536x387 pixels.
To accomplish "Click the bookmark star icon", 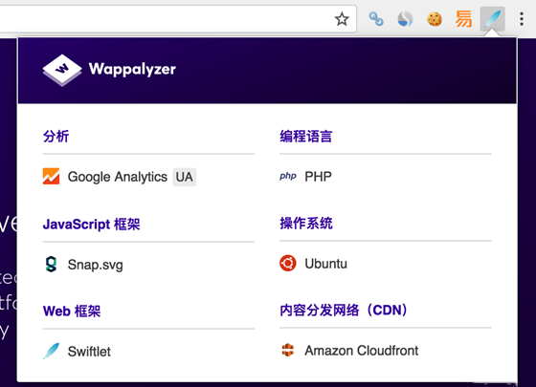I will (342, 19).
